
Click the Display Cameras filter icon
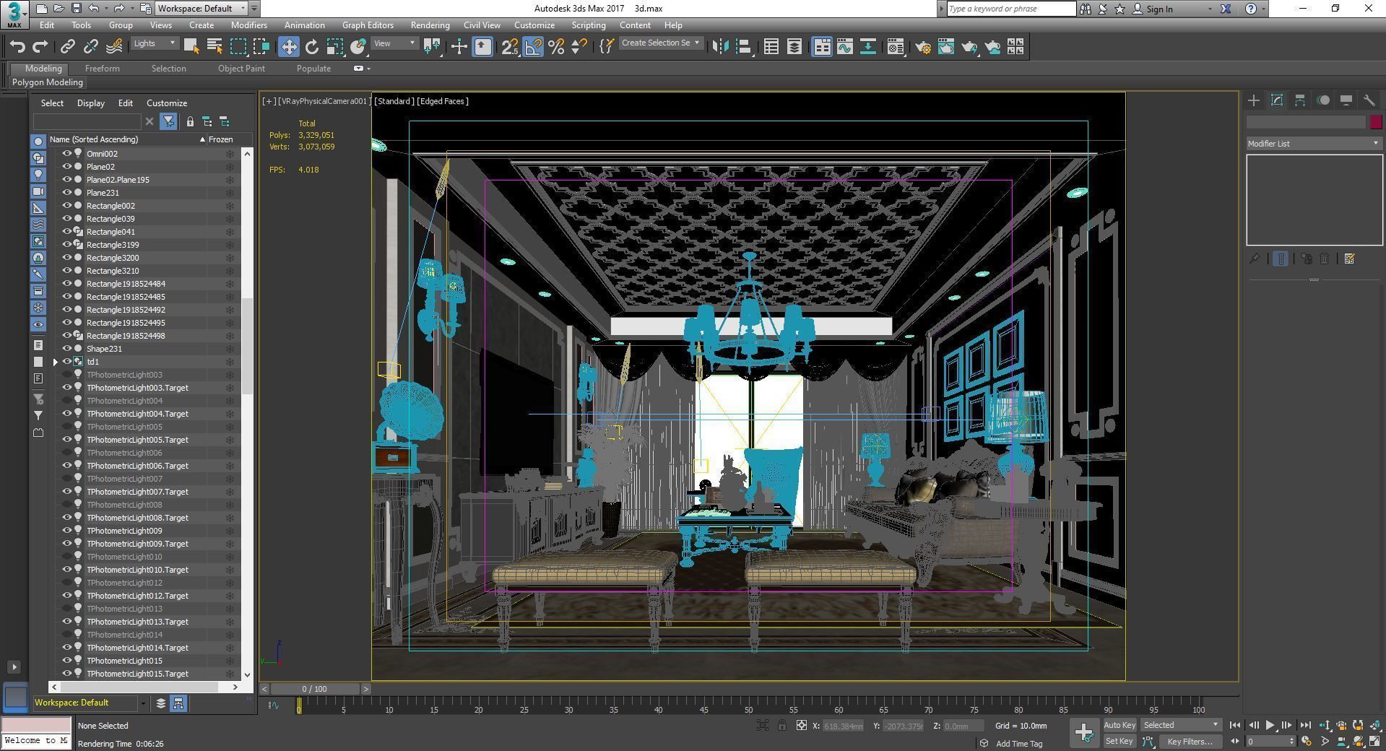point(38,191)
